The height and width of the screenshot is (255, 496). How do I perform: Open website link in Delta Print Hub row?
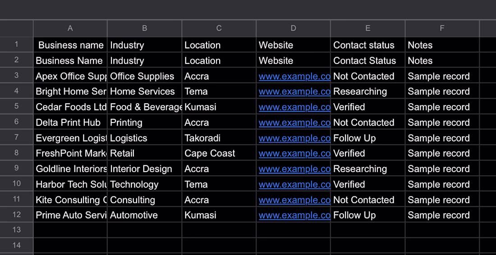coord(294,123)
